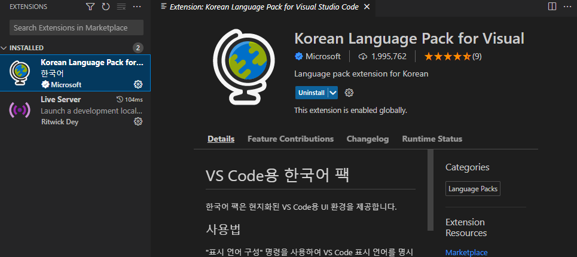
Task: Open manage gear for Korean Language Pack row
Action: [x=138, y=84]
